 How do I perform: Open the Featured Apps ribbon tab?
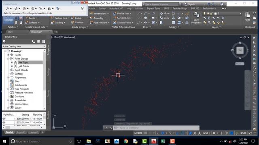click(180, 8)
